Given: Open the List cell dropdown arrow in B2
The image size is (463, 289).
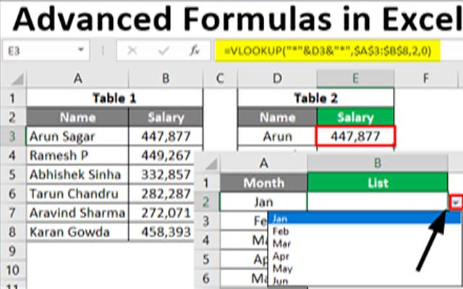Looking at the screenshot, I should point(456,202).
